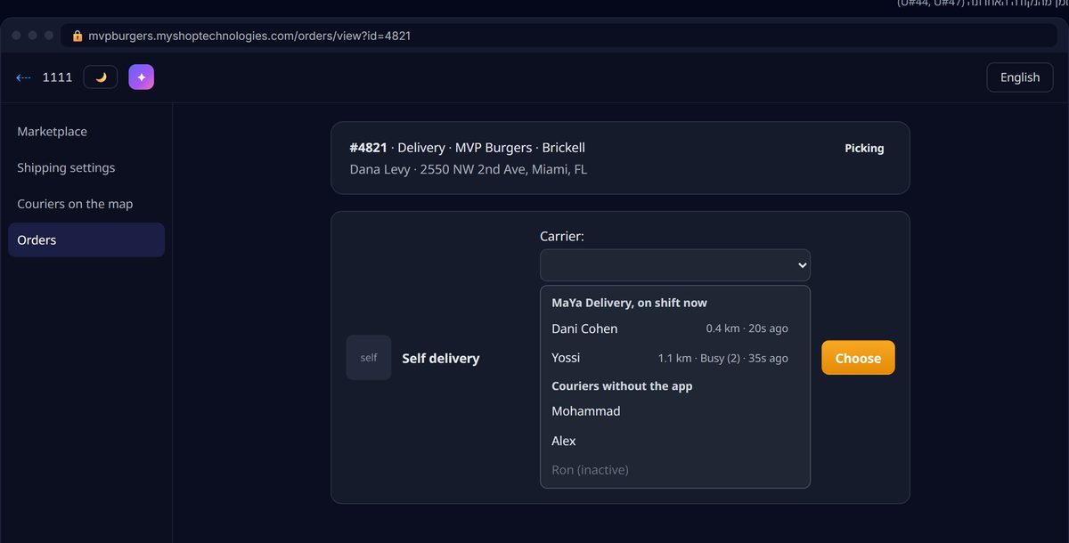1069x543 pixels.
Task: Select Orders in the sidebar
Action: tap(86, 239)
